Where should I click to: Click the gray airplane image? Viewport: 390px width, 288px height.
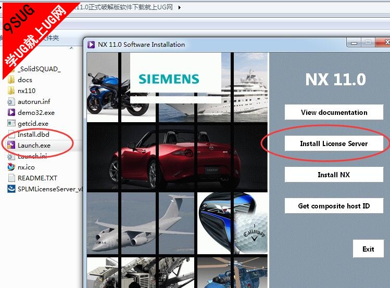[141, 223]
